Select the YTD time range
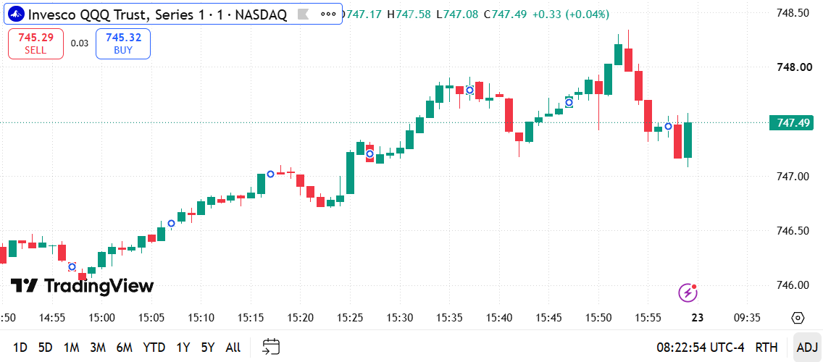 tap(154, 348)
